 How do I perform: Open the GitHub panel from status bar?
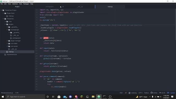[154, 93]
